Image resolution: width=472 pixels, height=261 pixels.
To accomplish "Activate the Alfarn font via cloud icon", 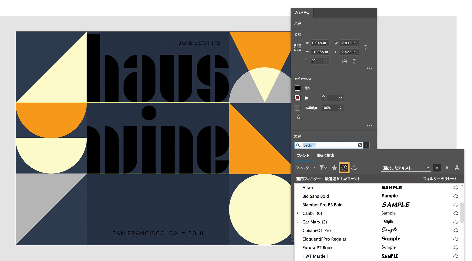I will click(x=456, y=188).
